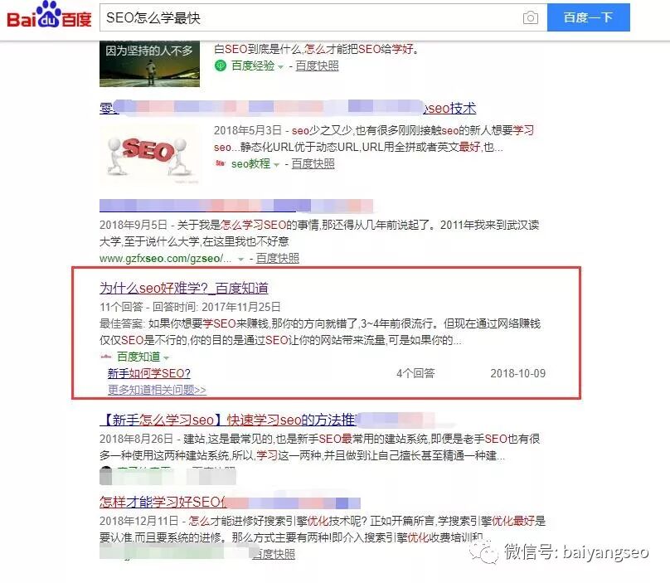Open 为什么seo好难学?_百度知道 result
The height and width of the screenshot is (583, 670).
point(184,288)
